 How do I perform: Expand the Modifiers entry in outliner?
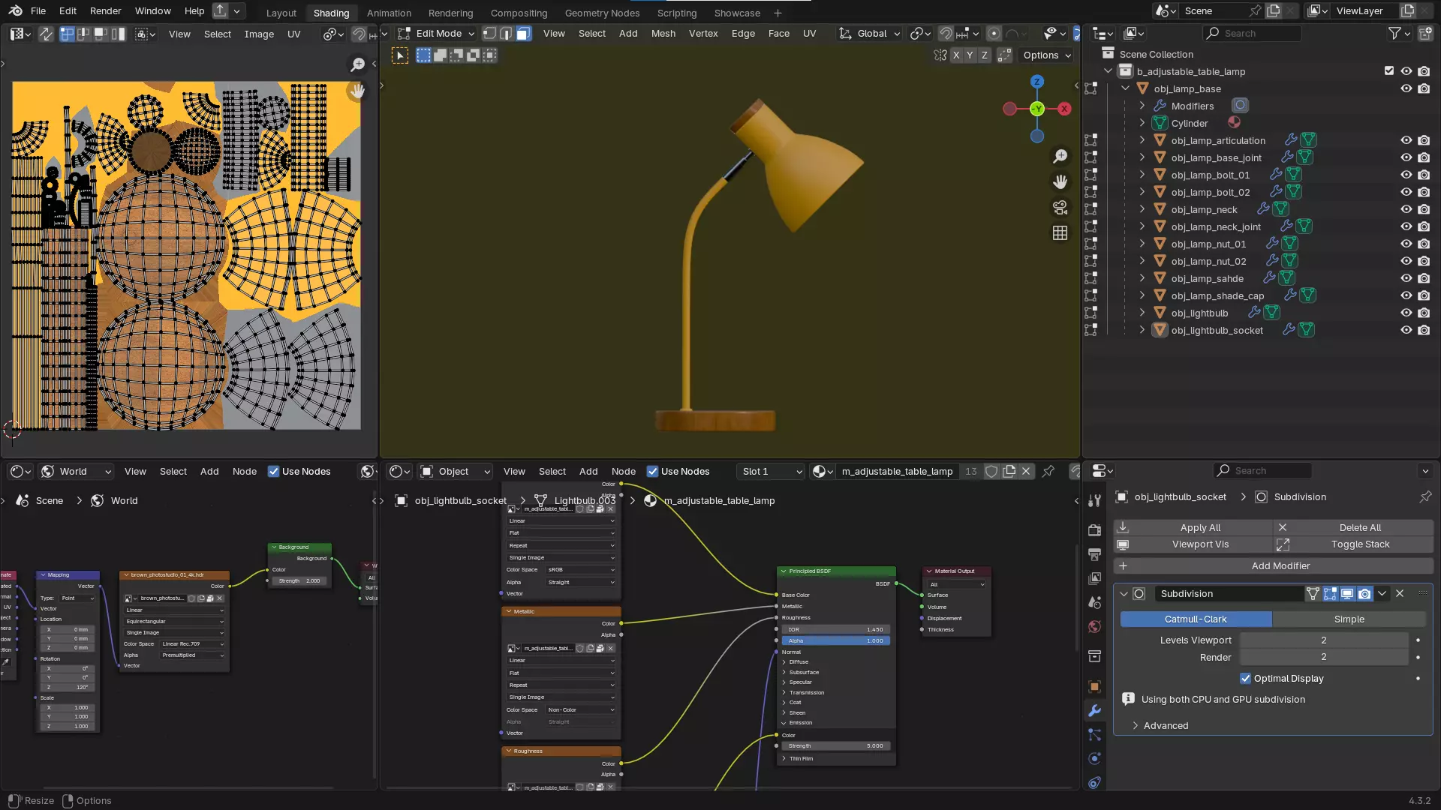[1142, 106]
